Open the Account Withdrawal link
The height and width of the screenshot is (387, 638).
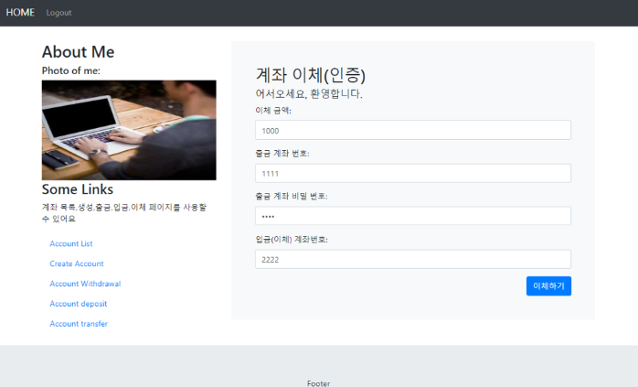pos(85,284)
